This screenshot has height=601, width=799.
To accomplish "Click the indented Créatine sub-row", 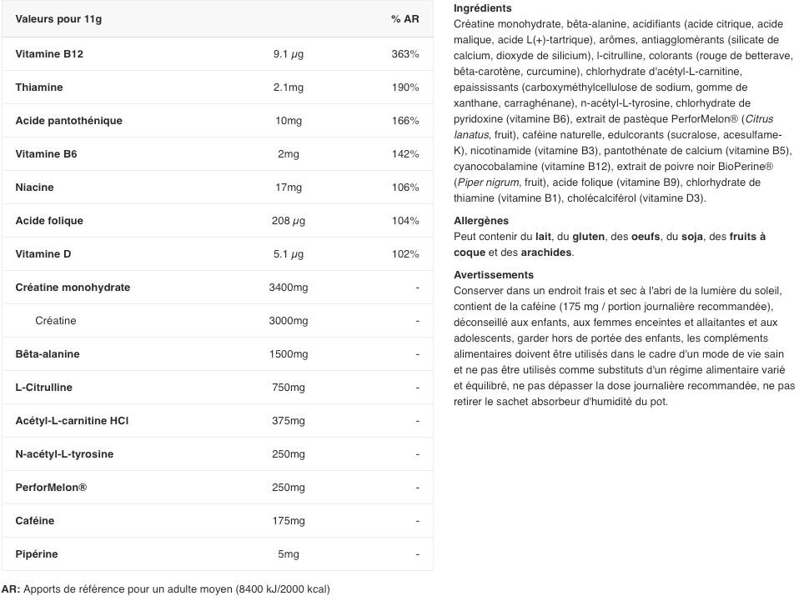I will click(218, 321).
